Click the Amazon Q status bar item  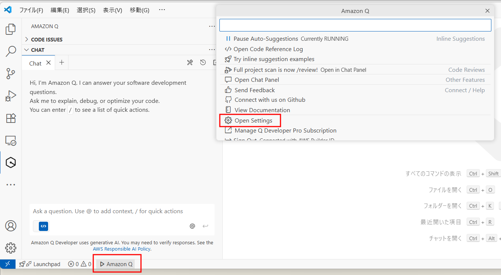(x=116, y=264)
